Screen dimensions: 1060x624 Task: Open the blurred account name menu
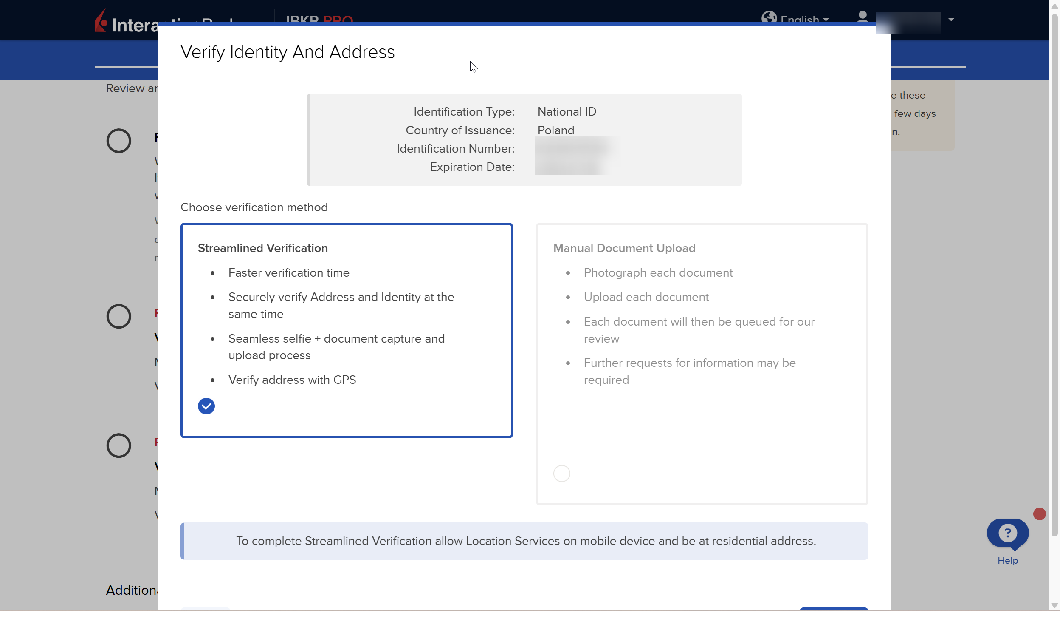point(908,23)
